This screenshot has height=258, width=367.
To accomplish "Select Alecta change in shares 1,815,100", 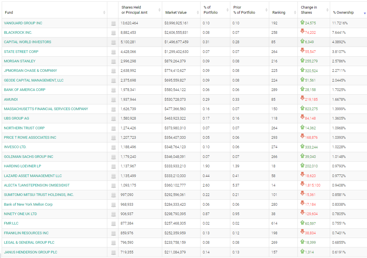I will [313, 185].
